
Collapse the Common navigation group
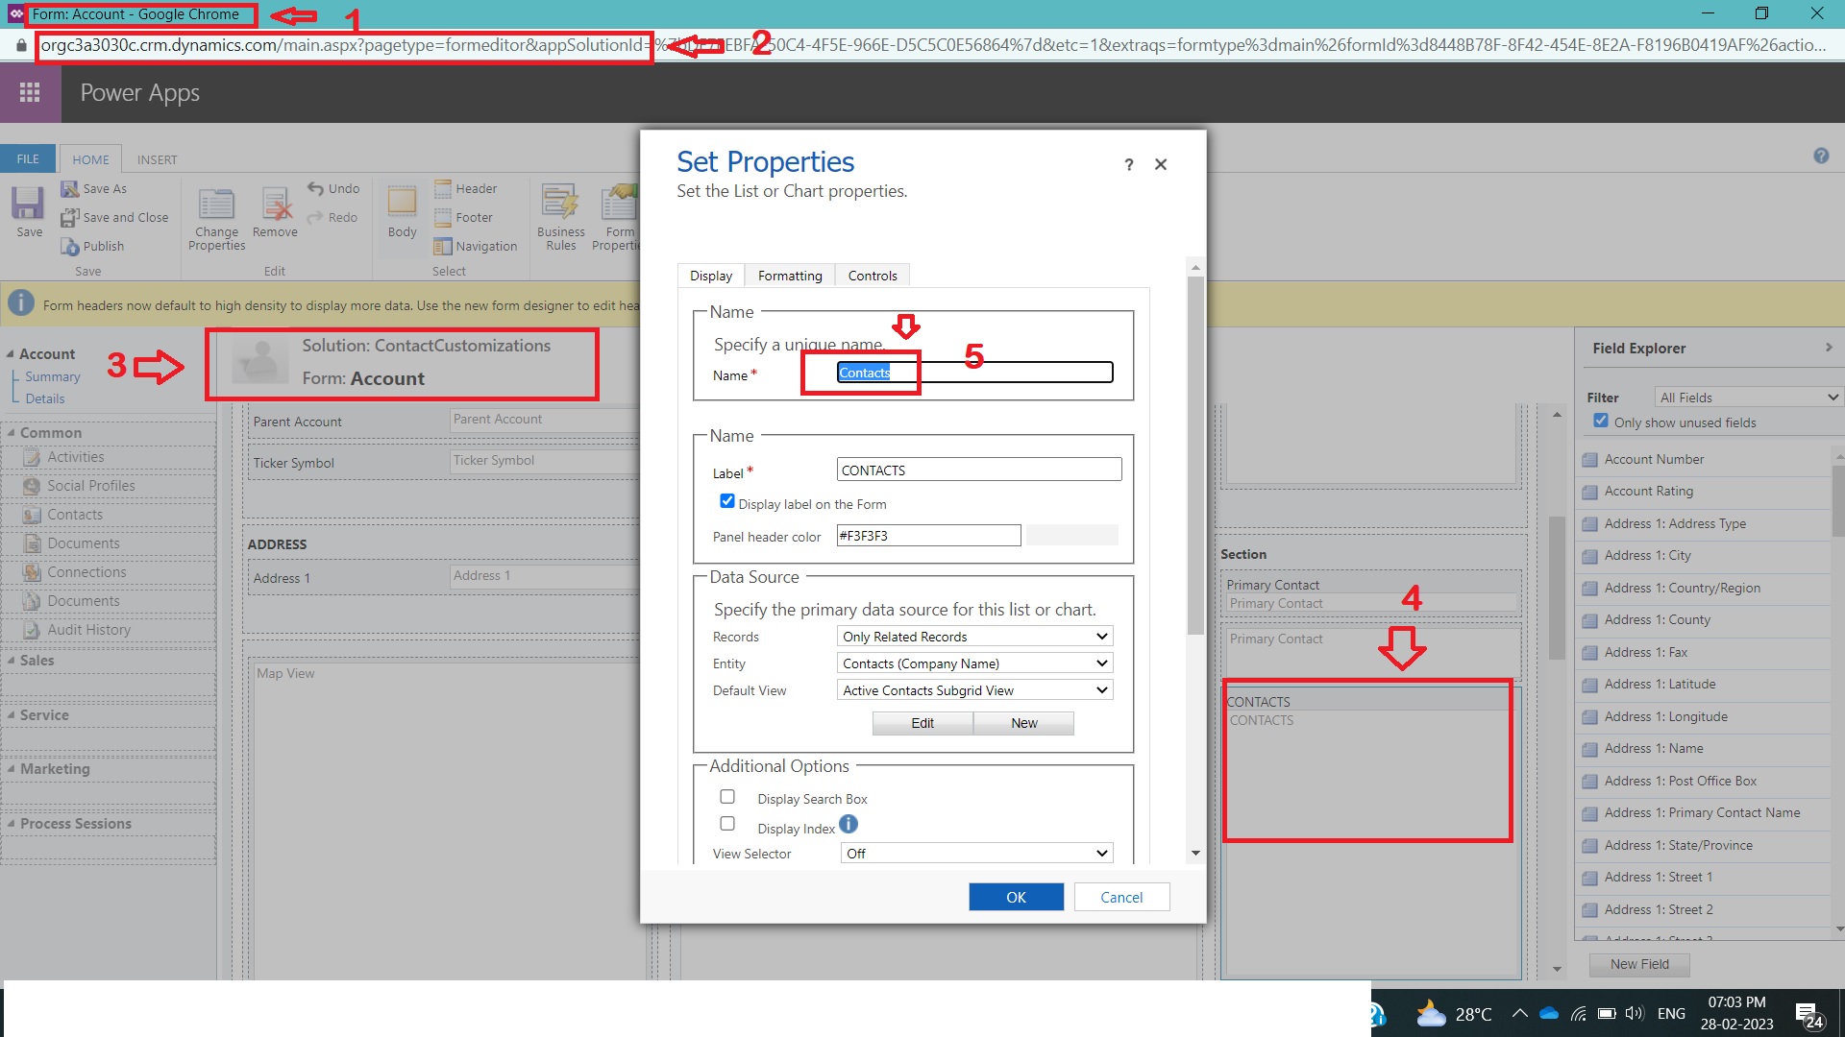coord(12,433)
